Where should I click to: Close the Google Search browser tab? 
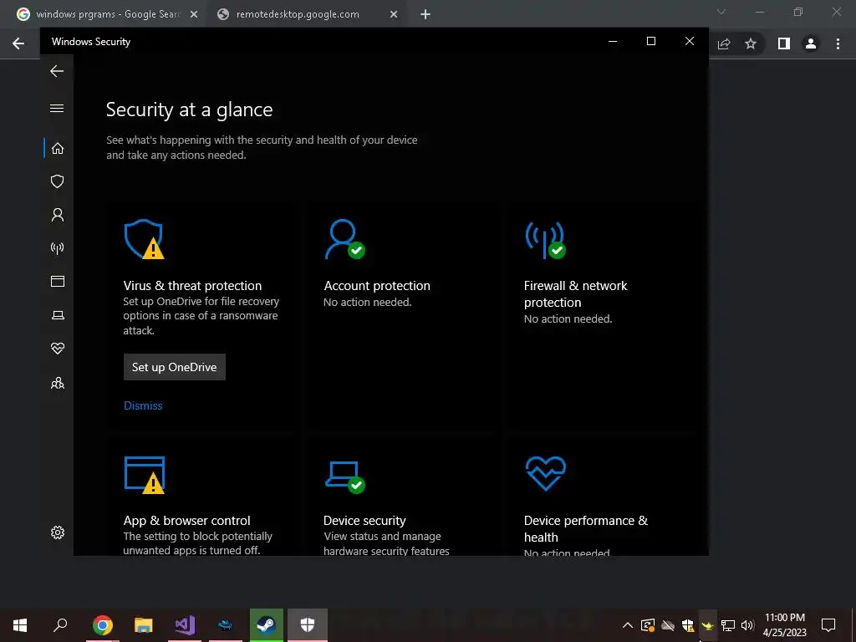194,15
